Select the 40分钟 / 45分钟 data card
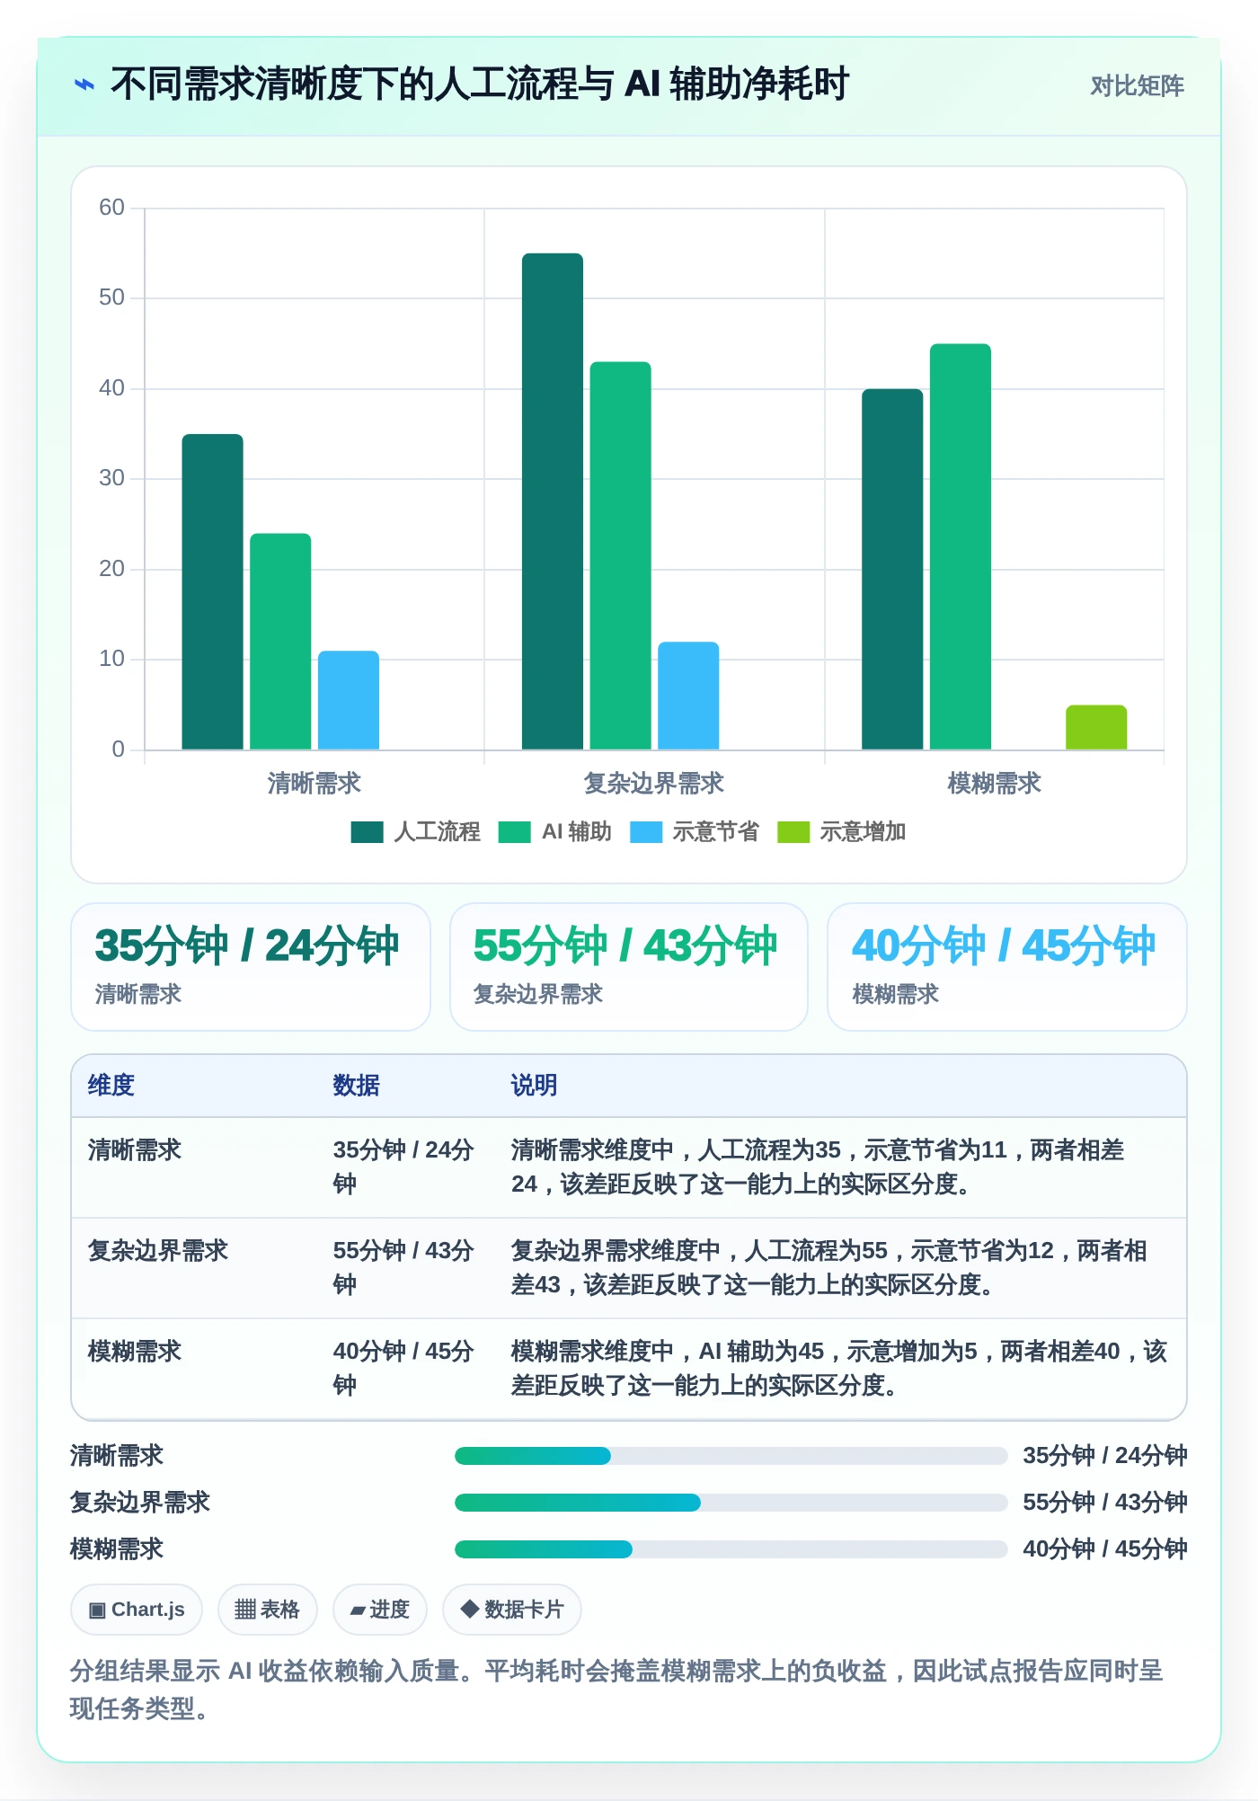The width and height of the screenshot is (1258, 1801). (x=1007, y=967)
